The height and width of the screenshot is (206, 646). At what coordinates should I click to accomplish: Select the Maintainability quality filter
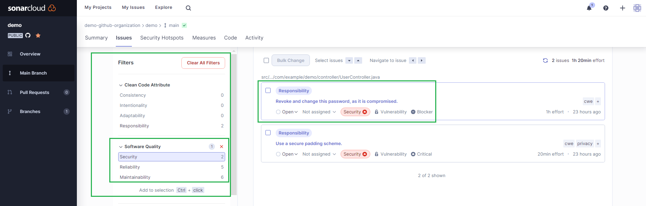[x=171, y=177]
